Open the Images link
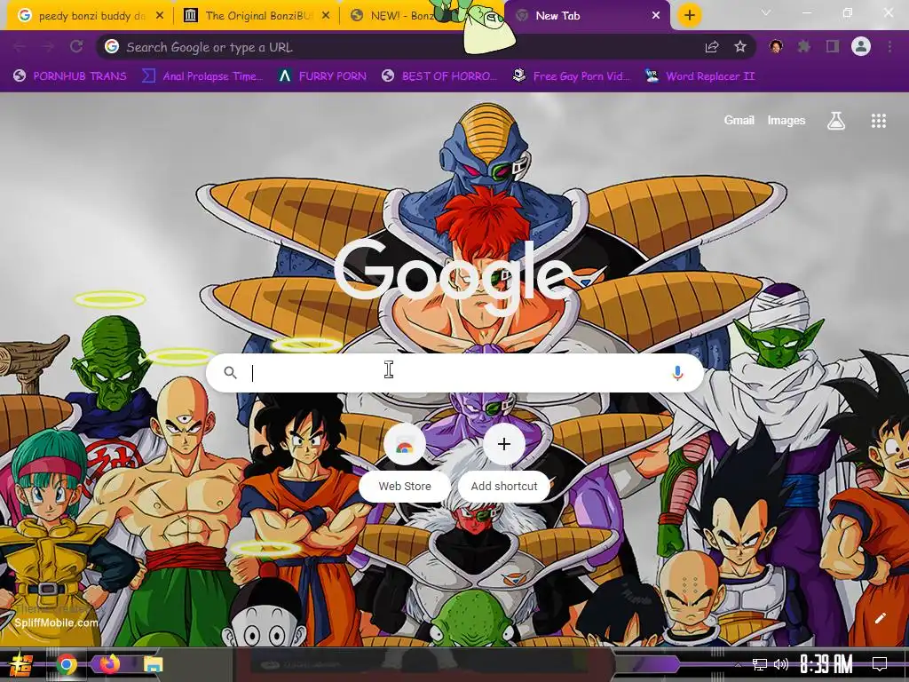 [786, 121]
